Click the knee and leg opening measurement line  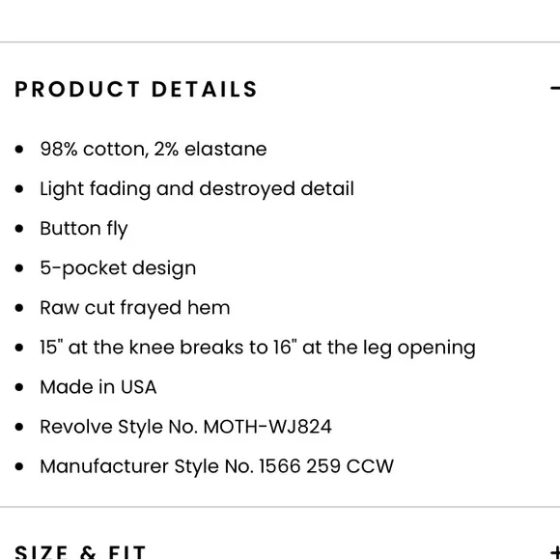click(258, 348)
